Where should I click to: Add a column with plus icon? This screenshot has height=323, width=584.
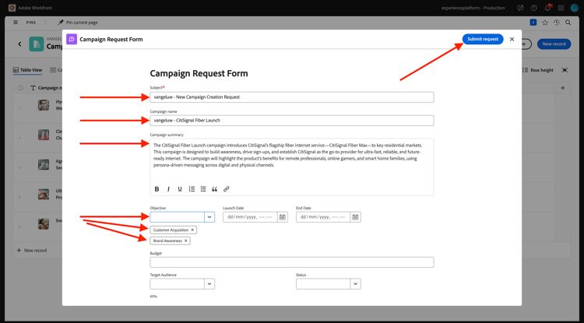pos(563,88)
